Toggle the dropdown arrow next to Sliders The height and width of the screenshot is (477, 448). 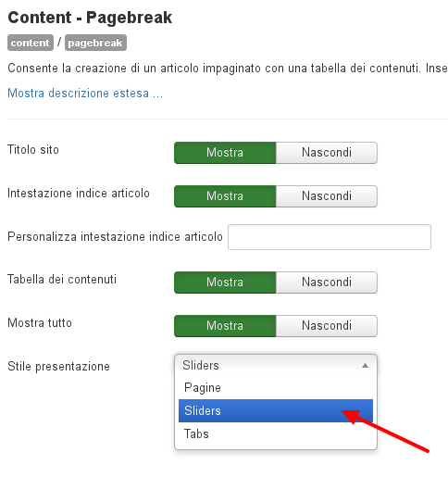pos(365,366)
